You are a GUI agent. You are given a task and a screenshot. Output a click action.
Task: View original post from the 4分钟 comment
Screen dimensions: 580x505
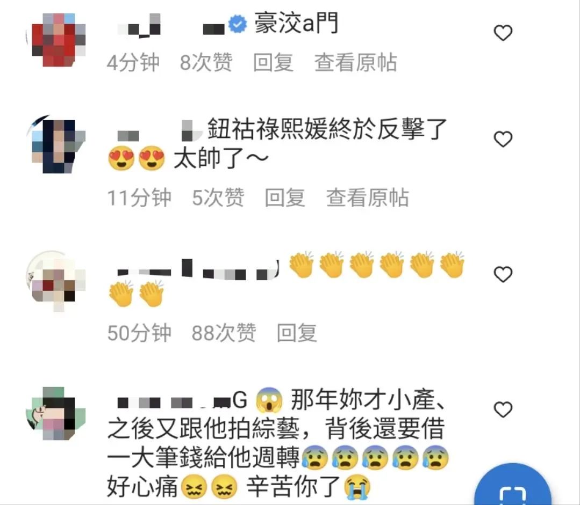point(356,62)
